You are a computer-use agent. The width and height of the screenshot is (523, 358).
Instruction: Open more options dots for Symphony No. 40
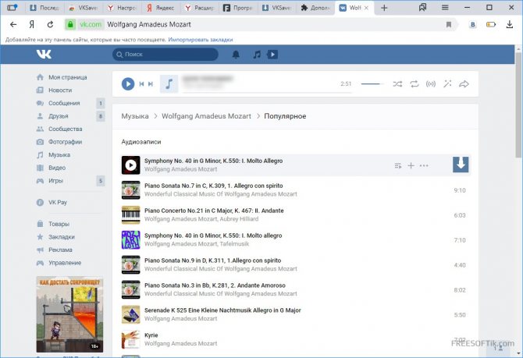[x=424, y=165]
